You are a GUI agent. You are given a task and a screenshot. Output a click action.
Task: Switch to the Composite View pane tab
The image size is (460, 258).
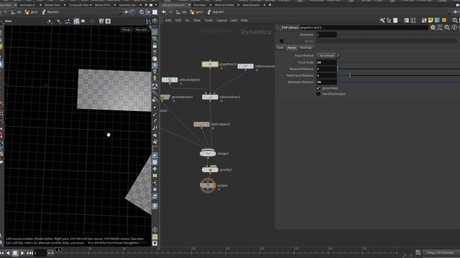tap(78, 5)
